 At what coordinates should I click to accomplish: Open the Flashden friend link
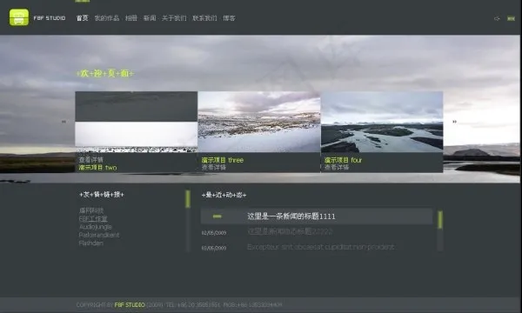tap(90, 243)
